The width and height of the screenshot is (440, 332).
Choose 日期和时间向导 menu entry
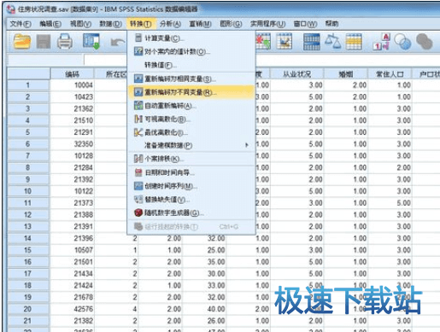(191, 172)
